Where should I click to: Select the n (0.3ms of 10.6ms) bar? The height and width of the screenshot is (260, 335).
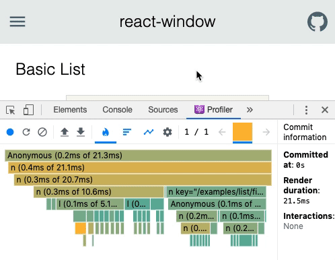[x=99, y=192]
